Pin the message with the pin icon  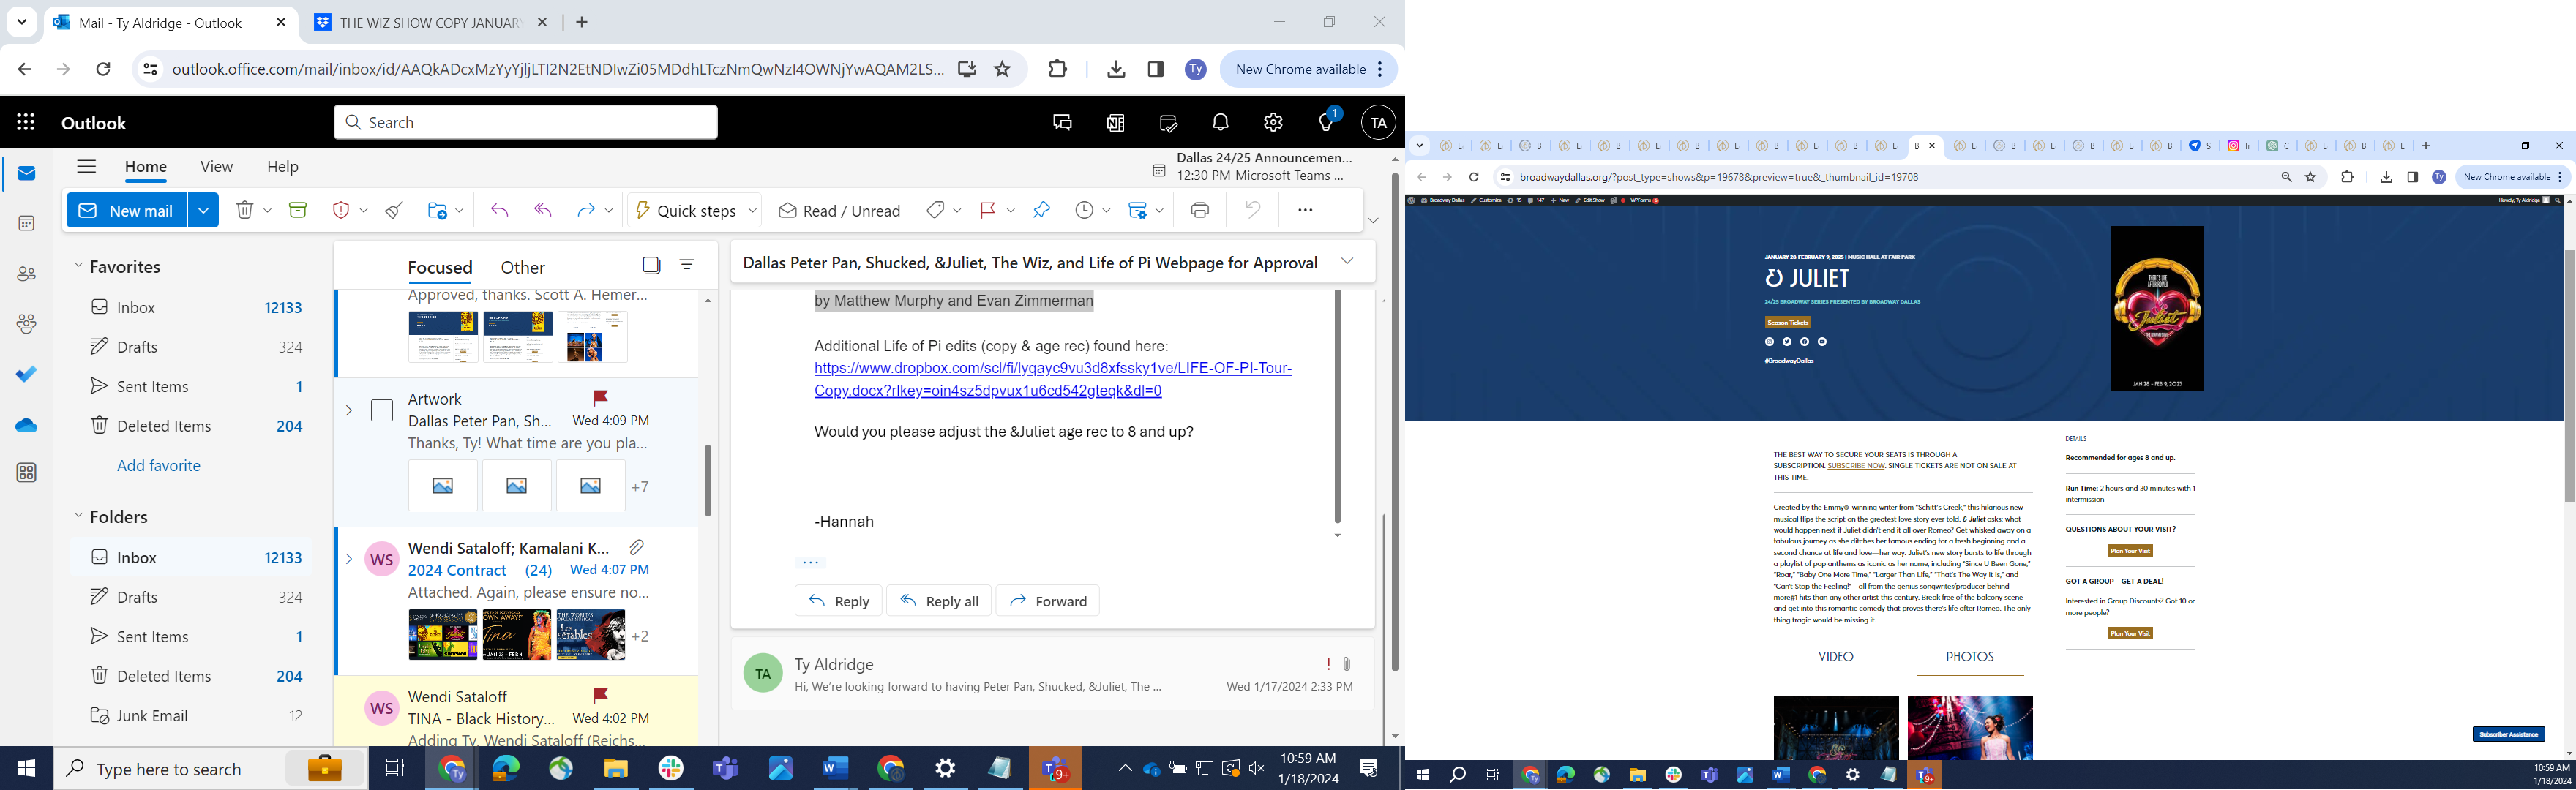pyautogui.click(x=1042, y=210)
